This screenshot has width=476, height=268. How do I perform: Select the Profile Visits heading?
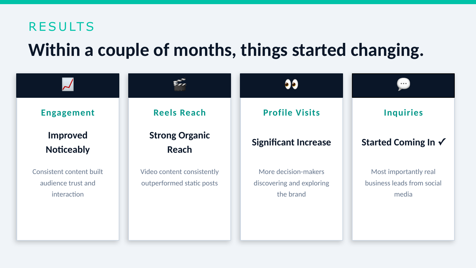coord(291,113)
